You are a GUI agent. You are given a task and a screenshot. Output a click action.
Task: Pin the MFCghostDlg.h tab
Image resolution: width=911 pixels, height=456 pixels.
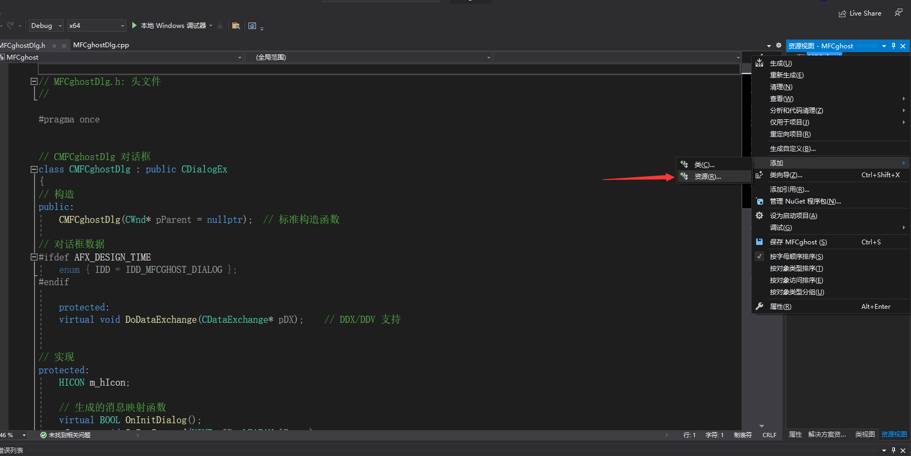(54, 46)
